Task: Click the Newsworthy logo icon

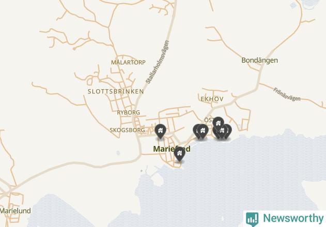Action: [252, 219]
